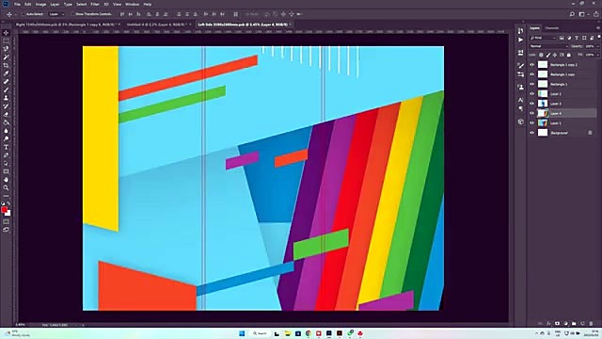Open the Filter menu
The image size is (602, 339).
(x=95, y=4)
